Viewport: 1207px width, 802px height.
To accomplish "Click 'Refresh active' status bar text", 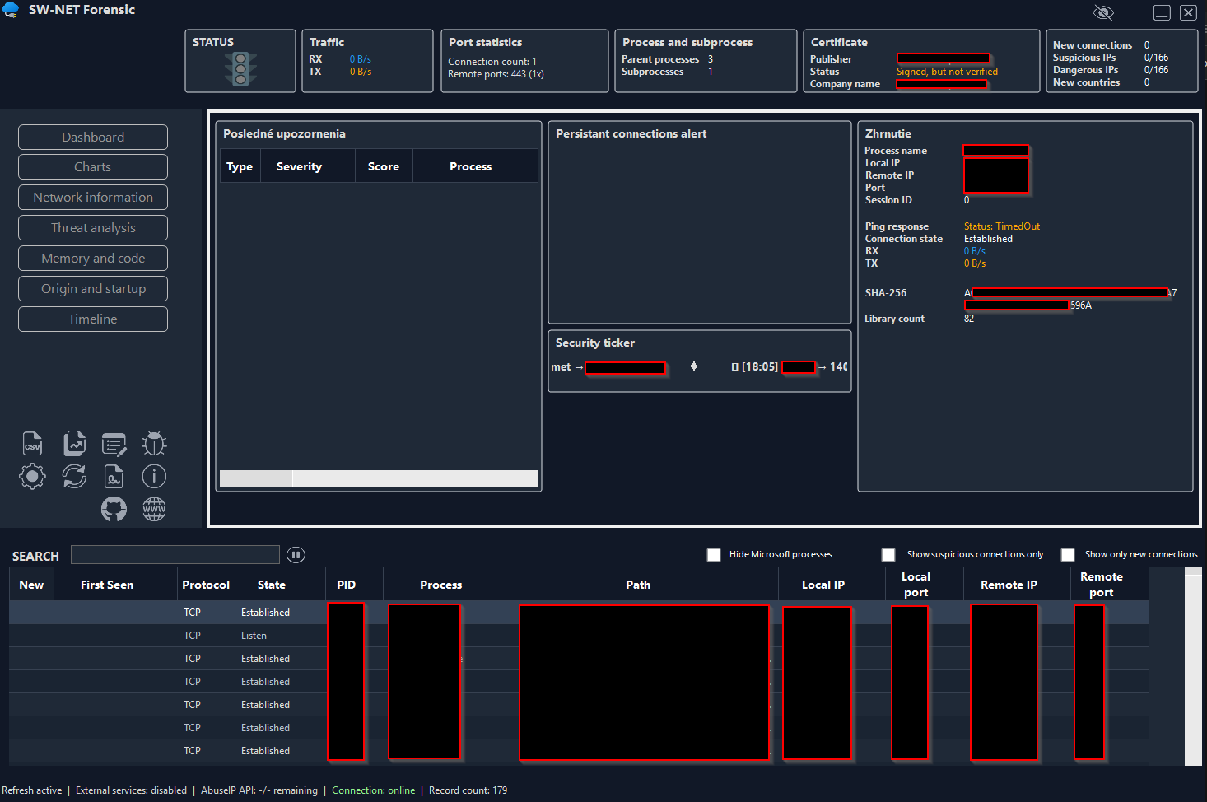I will pos(32,790).
